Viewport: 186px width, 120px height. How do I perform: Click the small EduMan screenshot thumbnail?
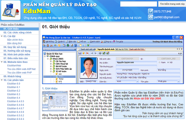[55, 101]
